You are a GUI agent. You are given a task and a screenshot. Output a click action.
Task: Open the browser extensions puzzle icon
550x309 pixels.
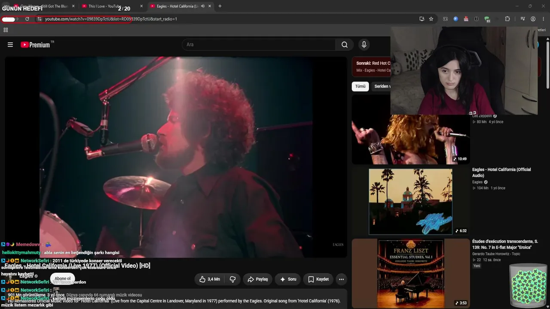507,19
